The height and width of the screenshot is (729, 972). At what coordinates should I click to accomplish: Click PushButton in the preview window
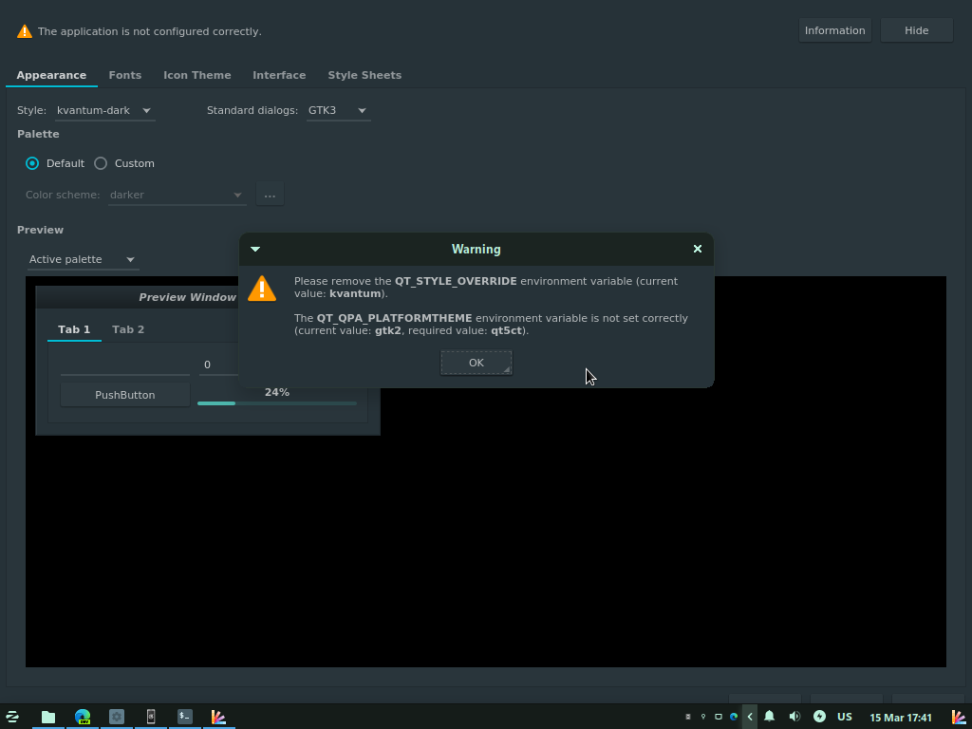pos(124,395)
